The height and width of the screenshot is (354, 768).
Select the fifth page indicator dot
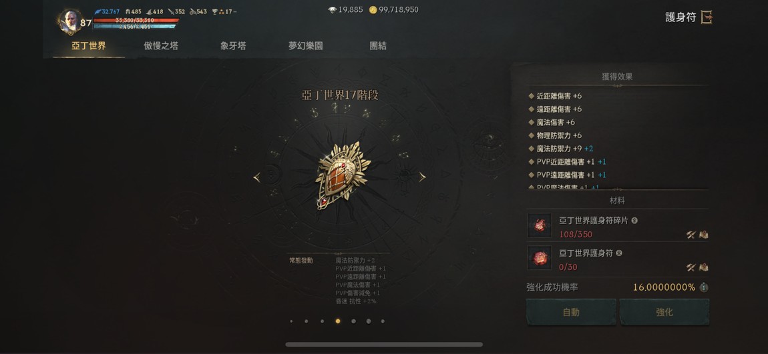coord(353,321)
